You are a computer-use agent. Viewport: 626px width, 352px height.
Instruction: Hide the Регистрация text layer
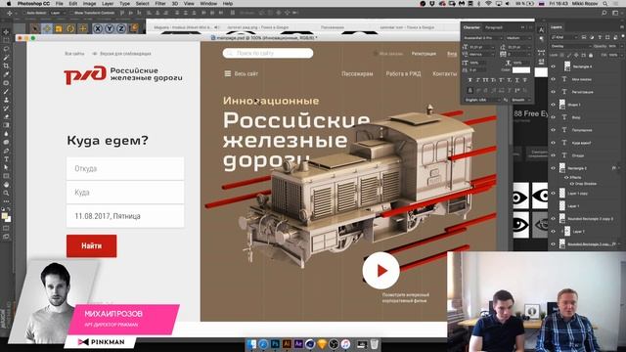[553, 92]
